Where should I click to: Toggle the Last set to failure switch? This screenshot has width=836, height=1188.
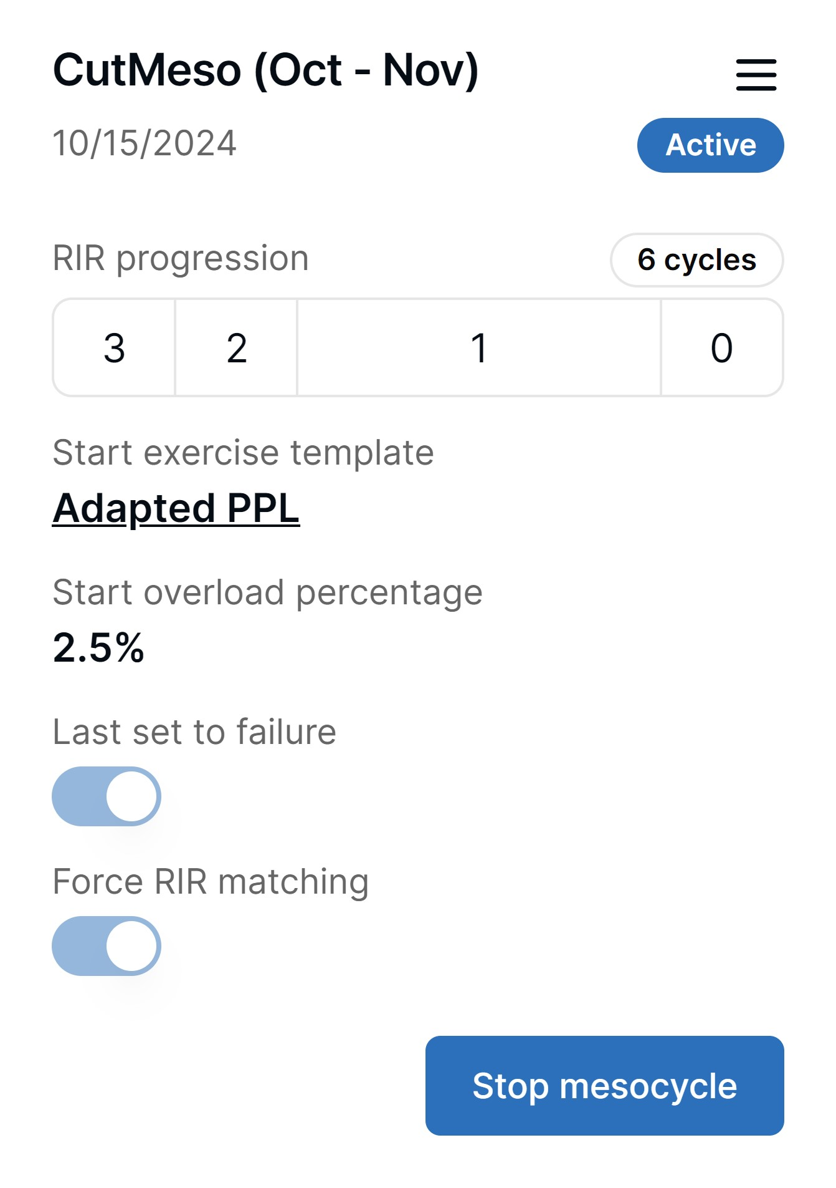coord(107,796)
